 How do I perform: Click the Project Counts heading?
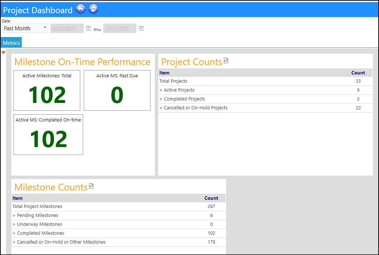(x=192, y=62)
